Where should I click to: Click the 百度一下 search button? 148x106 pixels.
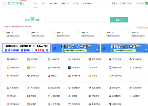[x=119, y=20]
